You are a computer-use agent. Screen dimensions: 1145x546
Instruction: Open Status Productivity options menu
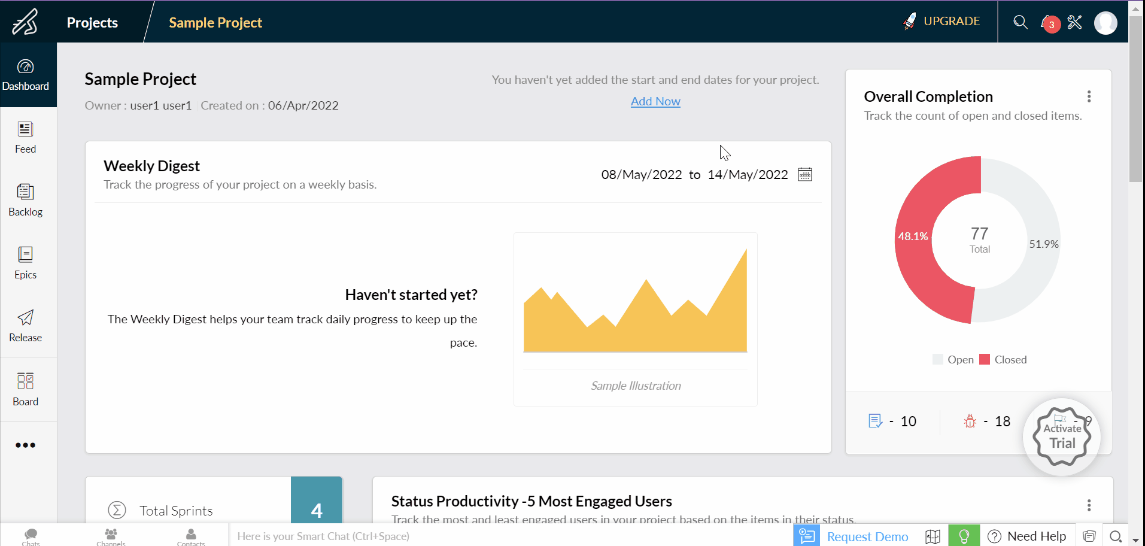click(x=1089, y=505)
